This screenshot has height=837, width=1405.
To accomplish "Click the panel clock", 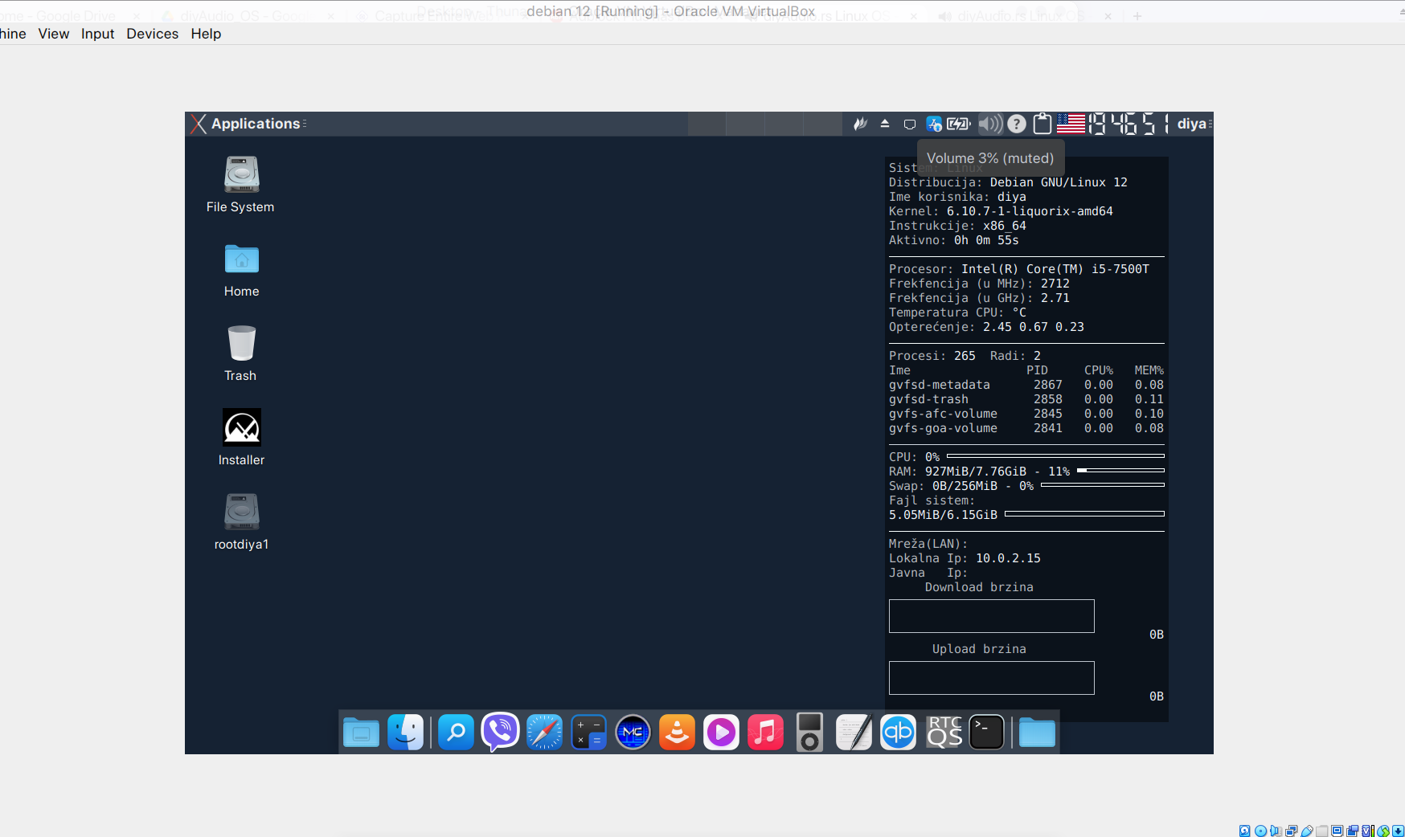I will (x=1129, y=124).
